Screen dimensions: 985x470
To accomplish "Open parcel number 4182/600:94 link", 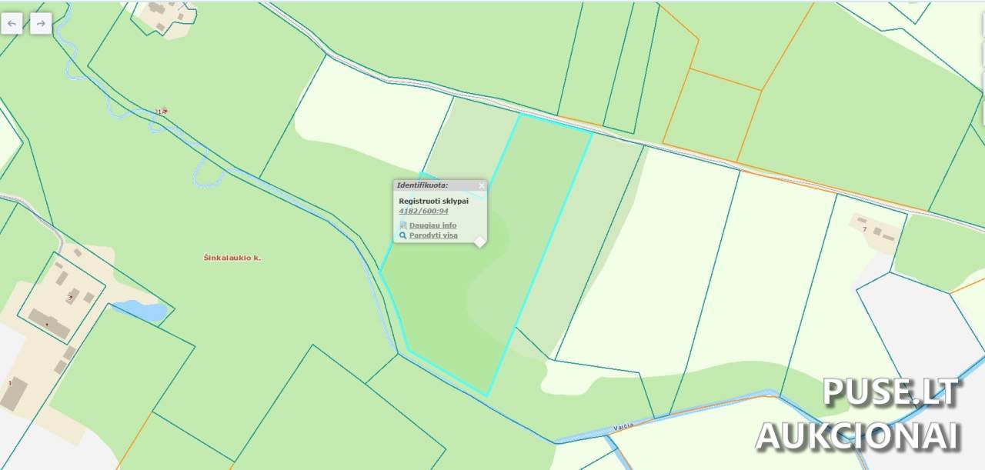I will pyautogui.click(x=423, y=211).
